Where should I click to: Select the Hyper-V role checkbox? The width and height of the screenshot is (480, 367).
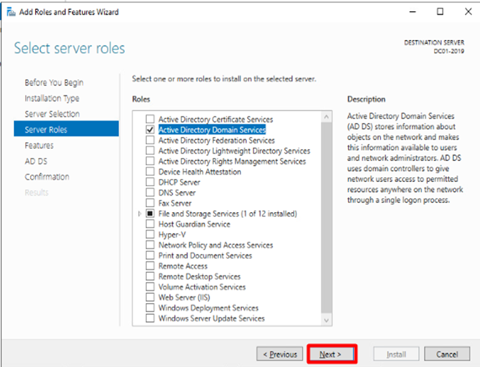click(x=150, y=234)
